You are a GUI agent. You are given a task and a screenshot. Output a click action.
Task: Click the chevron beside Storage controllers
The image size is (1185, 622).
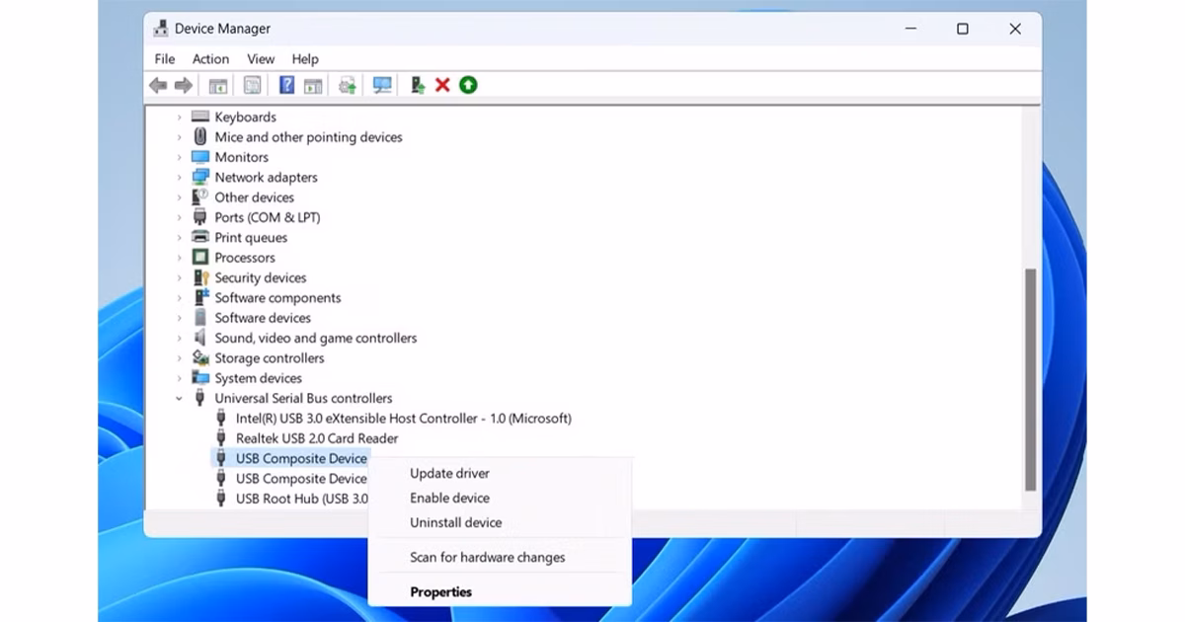coord(179,358)
